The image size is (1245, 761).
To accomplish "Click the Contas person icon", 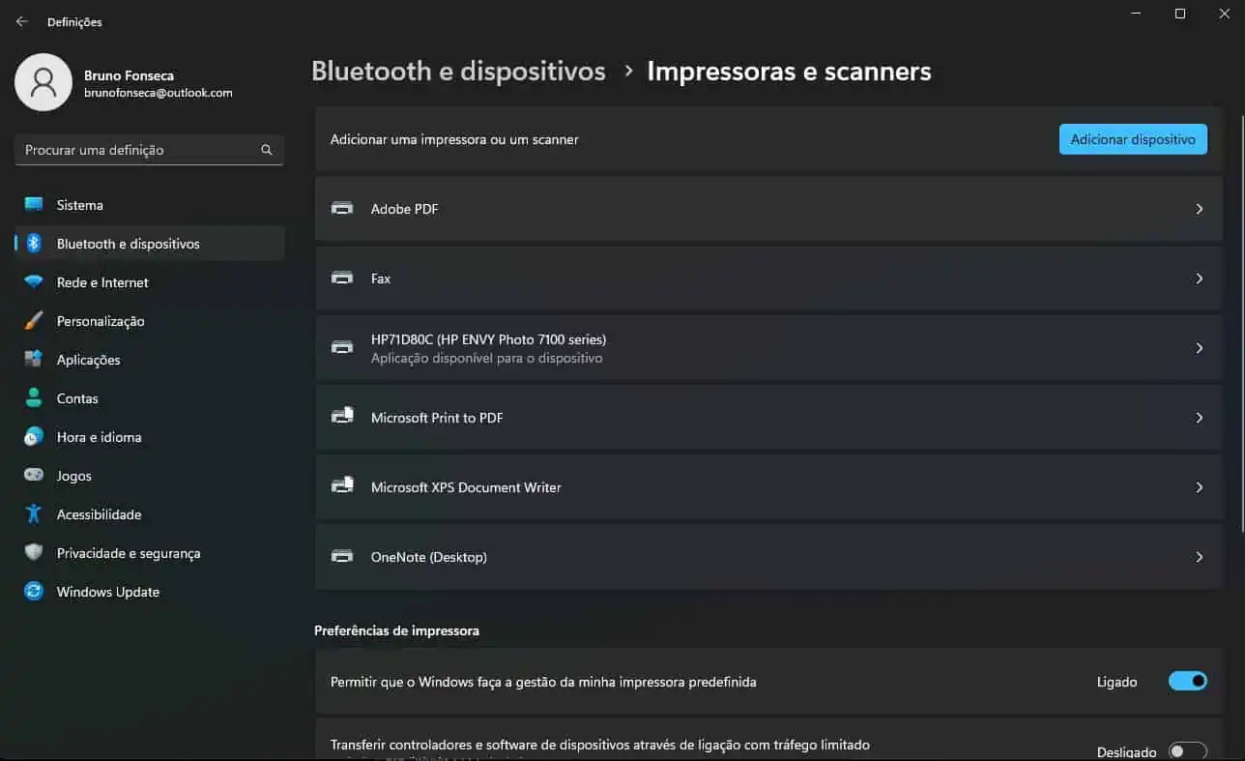I will 34,398.
